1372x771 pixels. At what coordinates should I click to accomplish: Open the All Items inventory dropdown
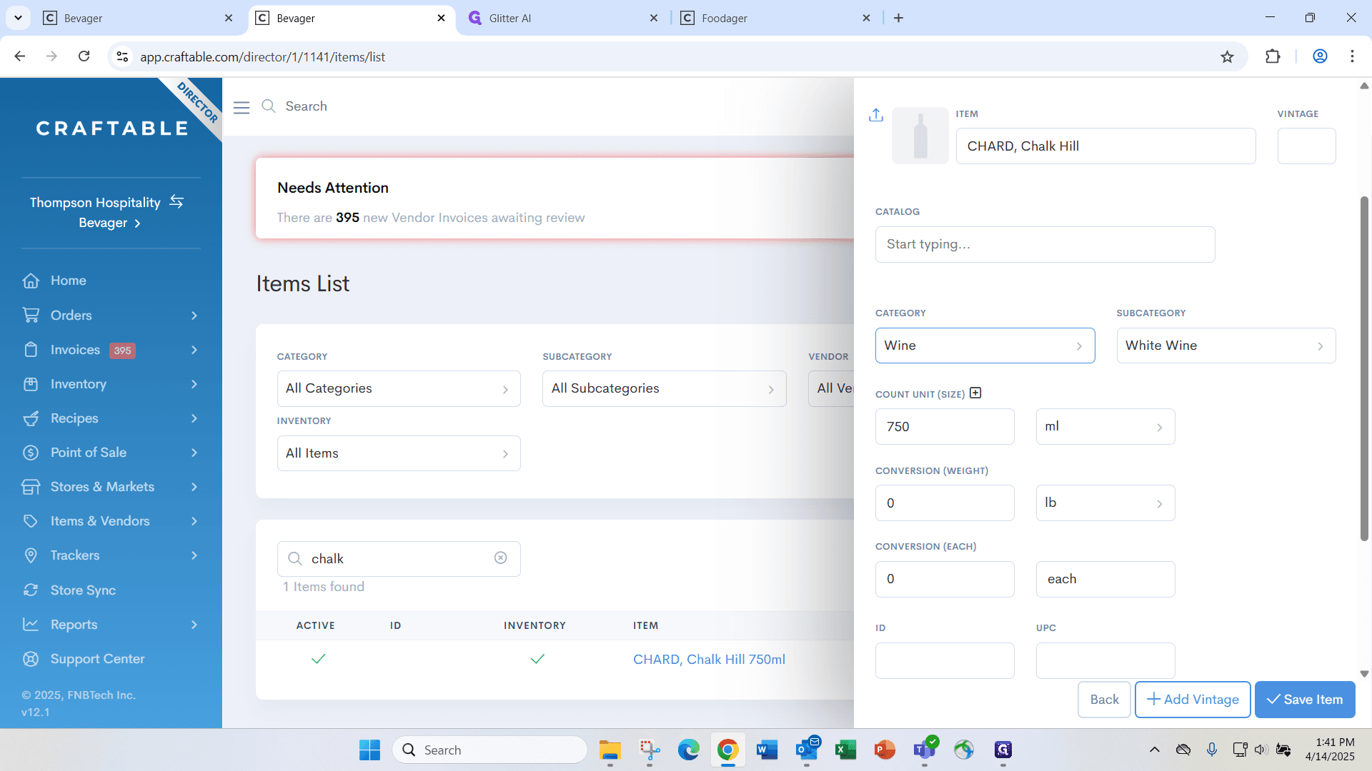398,453
